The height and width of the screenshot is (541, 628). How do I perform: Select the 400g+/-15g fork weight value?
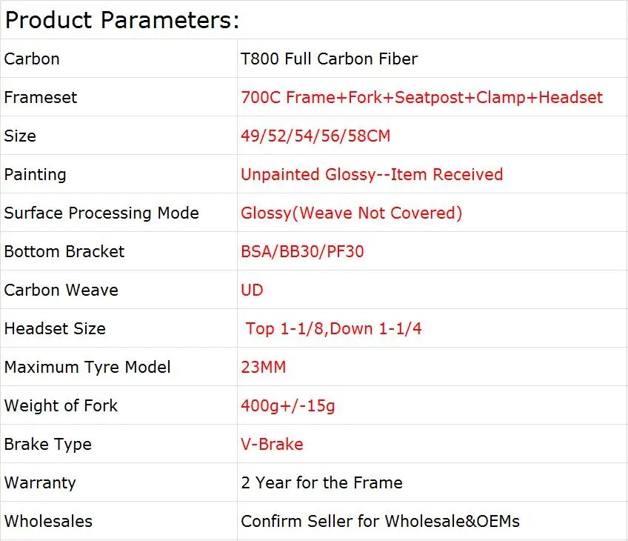(x=288, y=406)
